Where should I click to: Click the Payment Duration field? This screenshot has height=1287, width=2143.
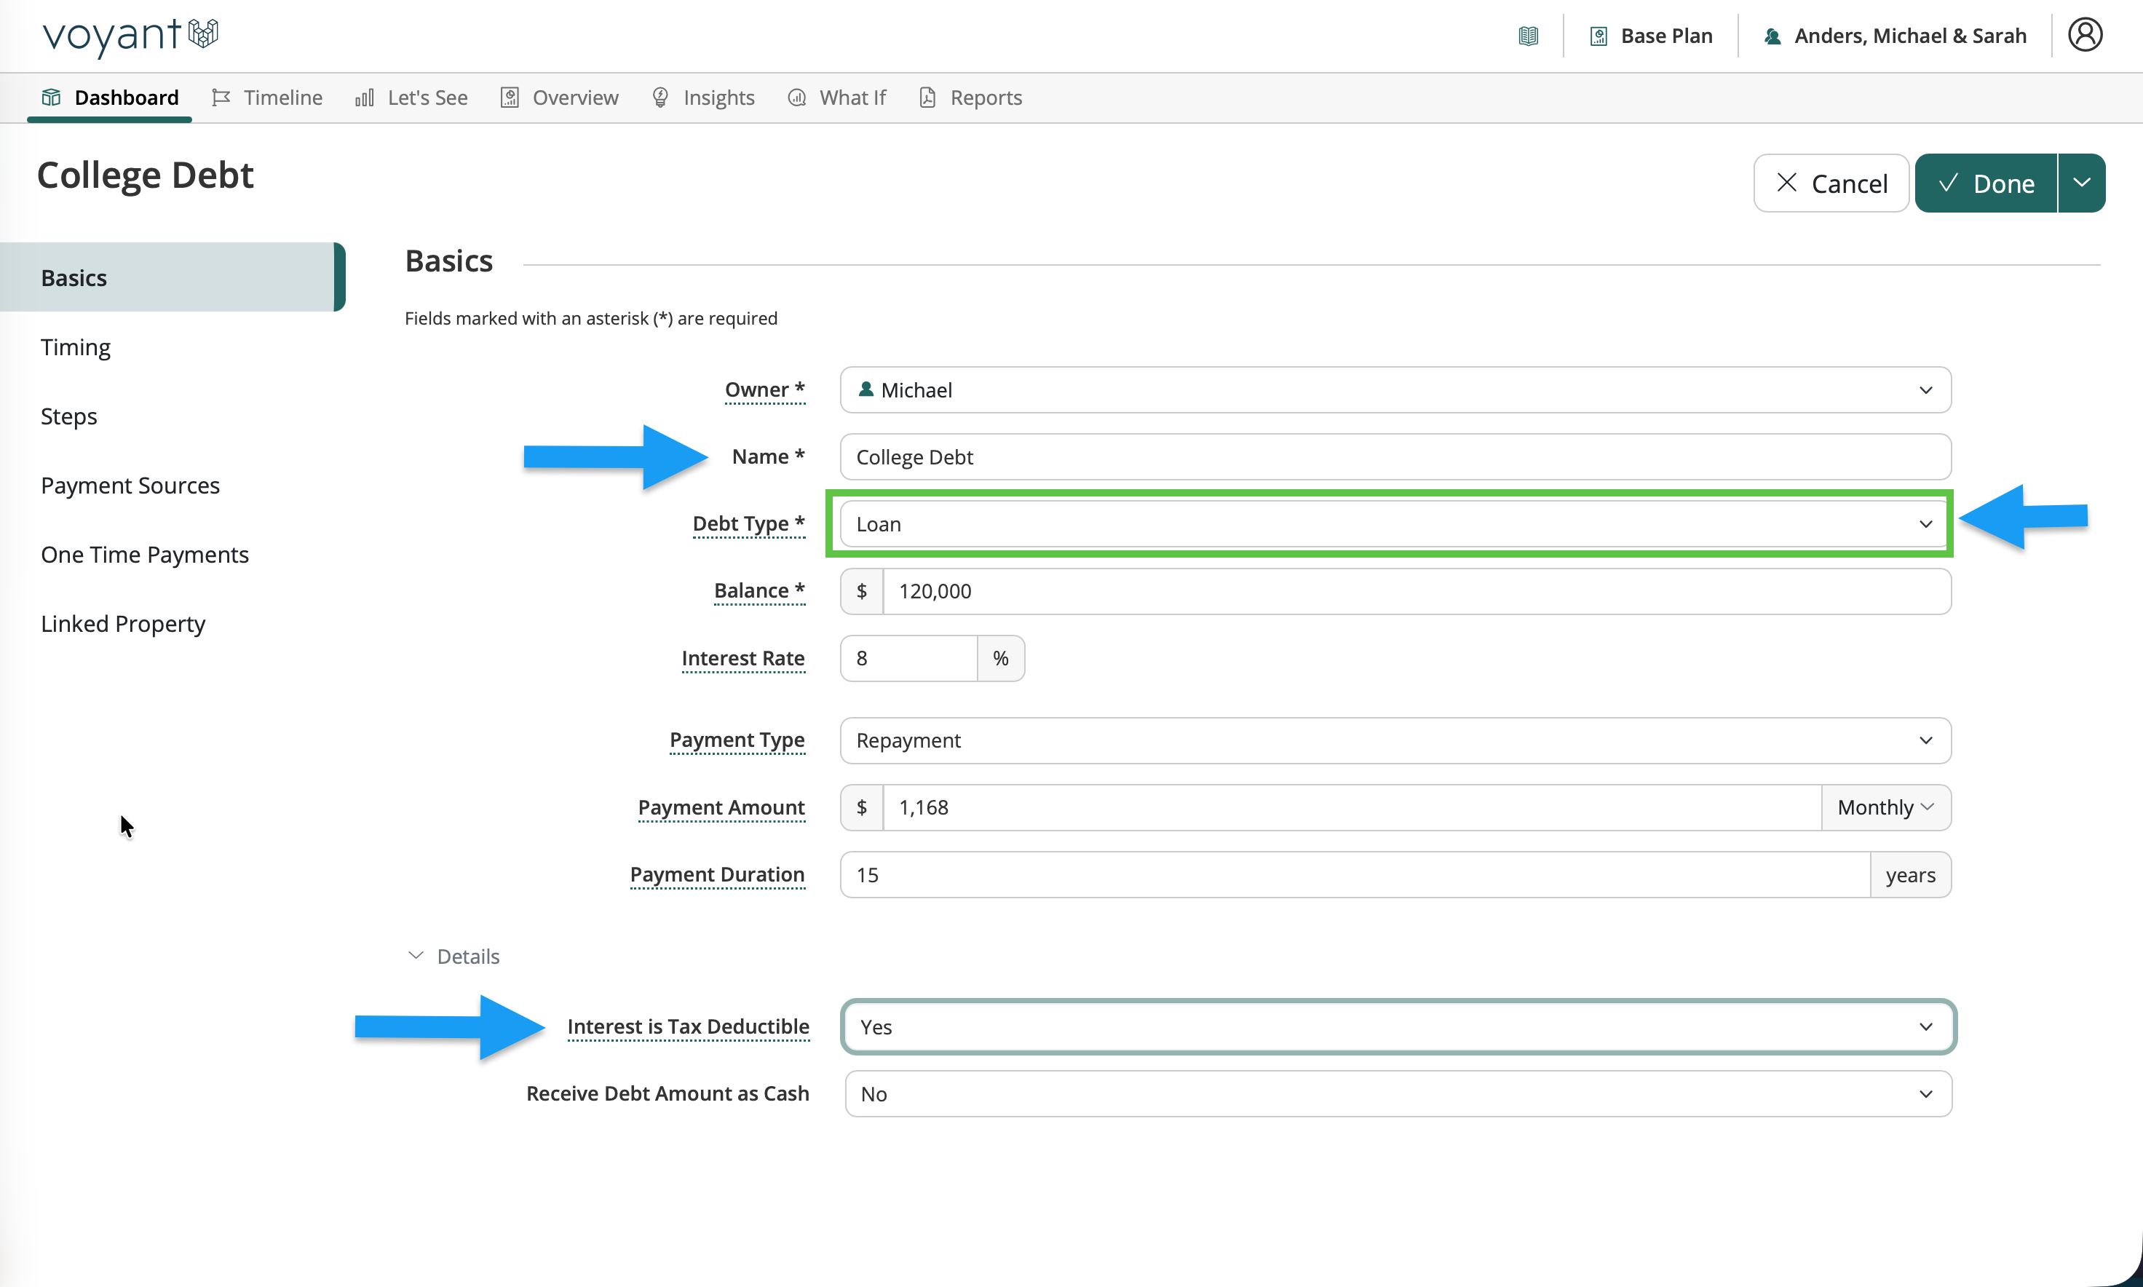[x=1355, y=874]
